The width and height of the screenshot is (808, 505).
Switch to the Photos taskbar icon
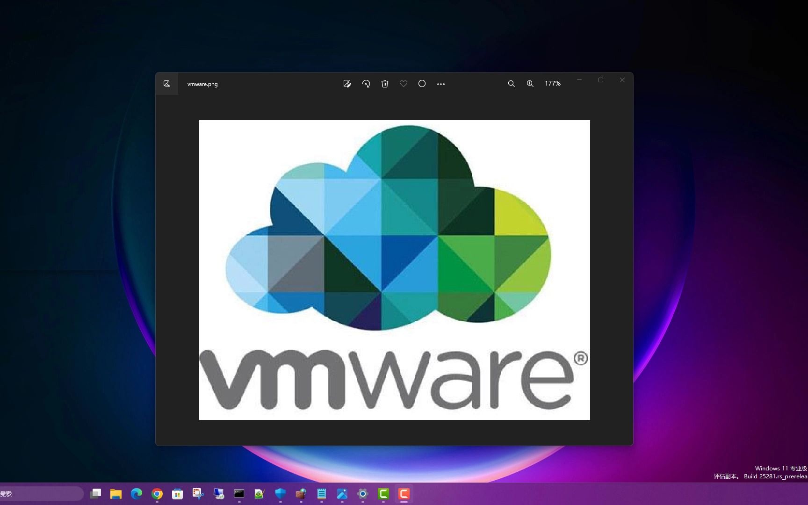click(342, 494)
